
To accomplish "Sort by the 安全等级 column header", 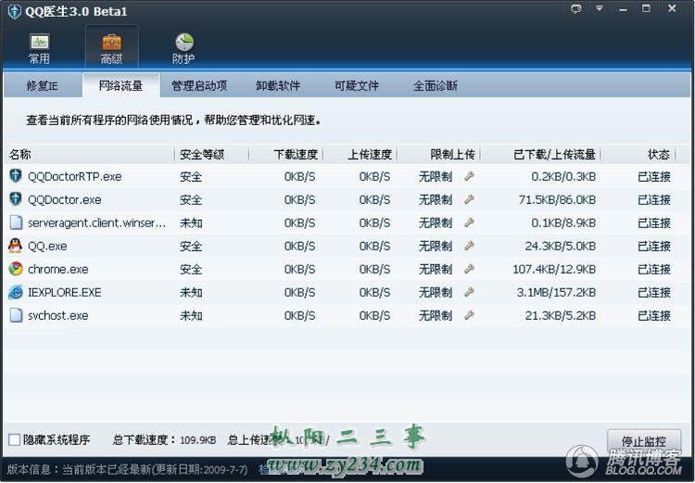I will tap(211, 154).
